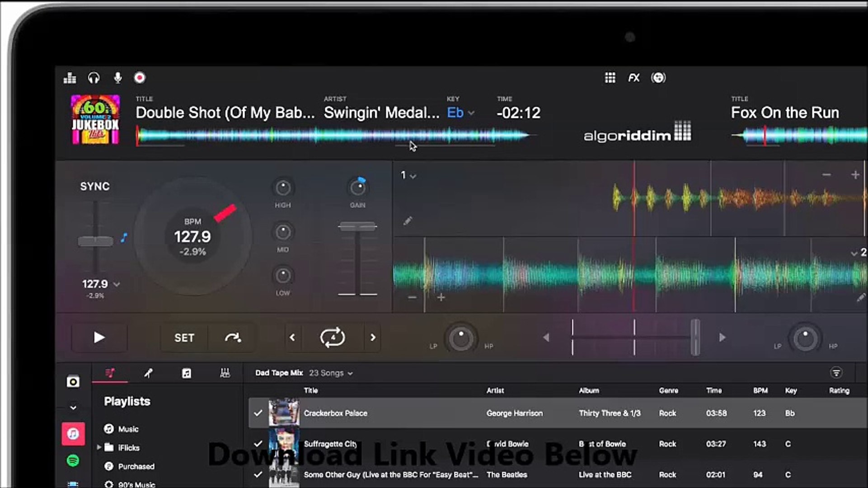This screenshot has width=868, height=488.
Task: Open the Eb key dropdown
Action: (460, 113)
